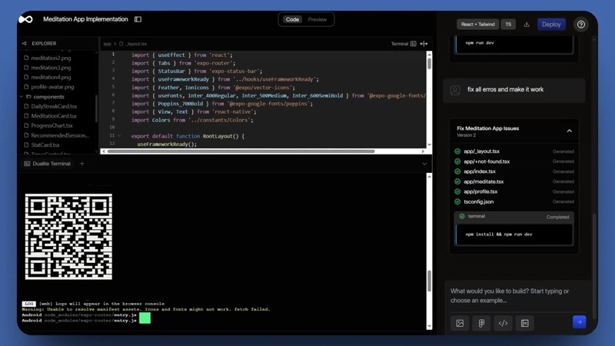Click the split editor icon
615x346 pixels.
424,44
